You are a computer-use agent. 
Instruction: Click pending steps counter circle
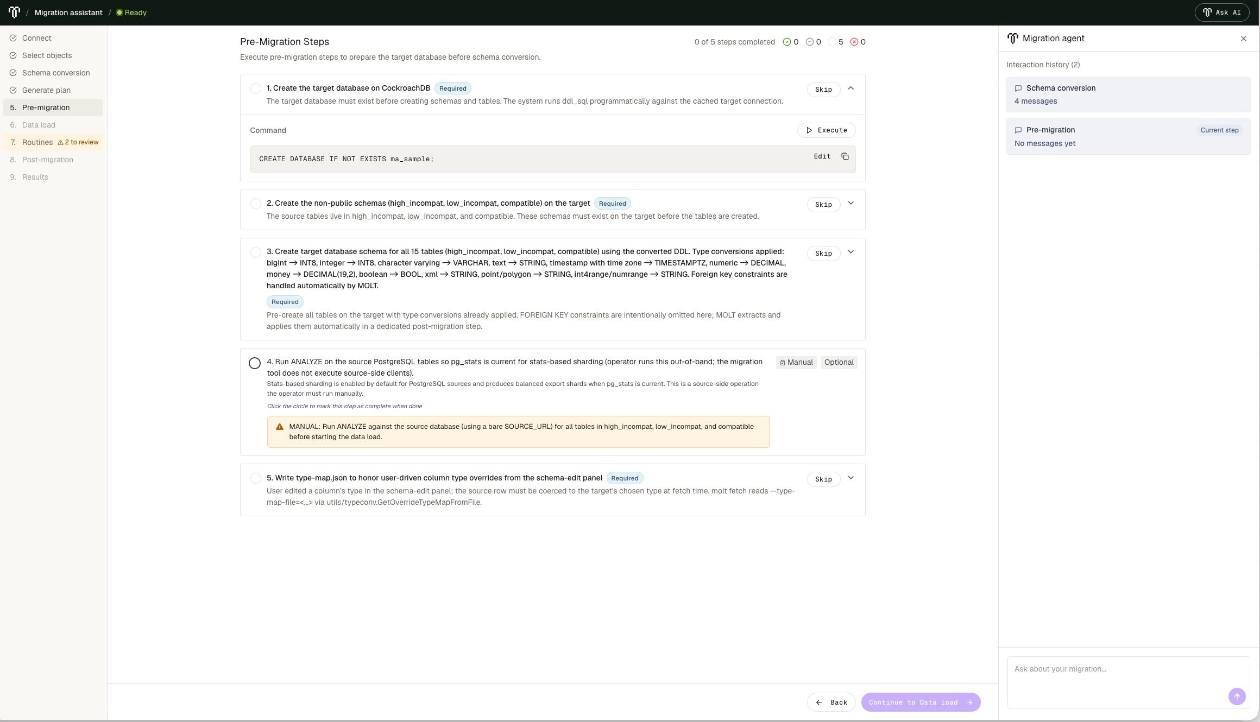(831, 42)
